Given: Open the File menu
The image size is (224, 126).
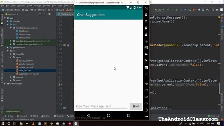Looking at the screenshot, I should coord(2,6).
